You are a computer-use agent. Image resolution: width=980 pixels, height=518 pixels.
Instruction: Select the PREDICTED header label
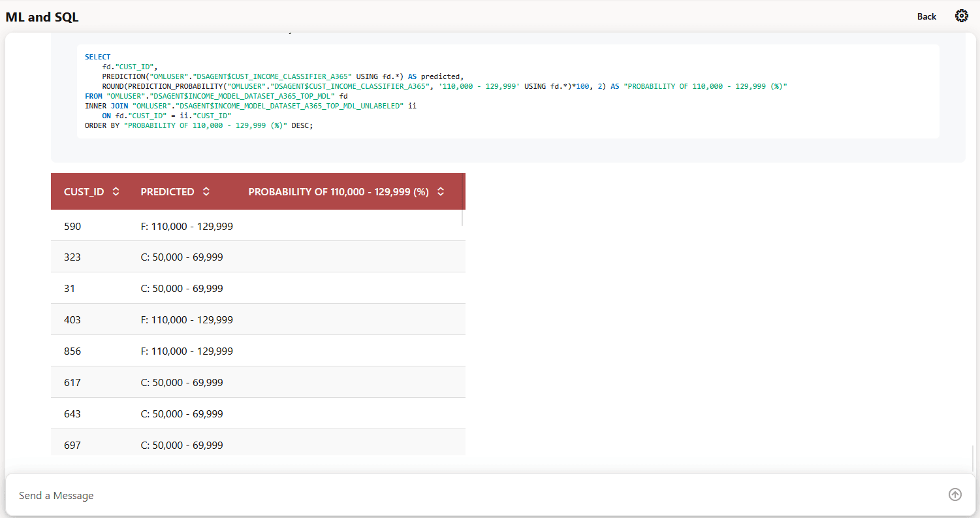coord(168,191)
